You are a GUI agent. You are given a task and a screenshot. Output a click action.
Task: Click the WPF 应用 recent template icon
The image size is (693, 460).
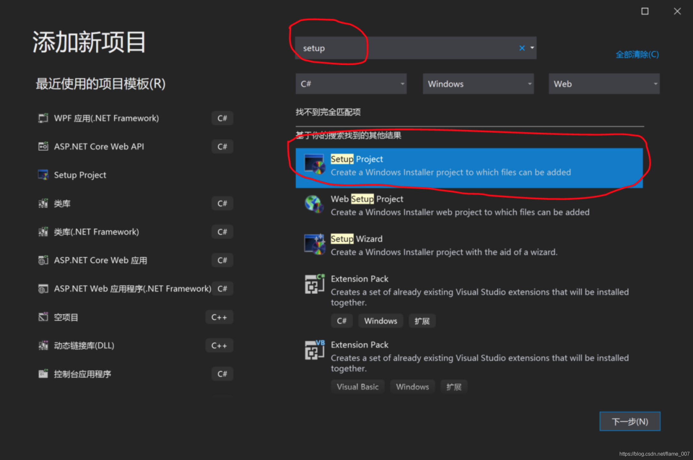[x=43, y=118]
